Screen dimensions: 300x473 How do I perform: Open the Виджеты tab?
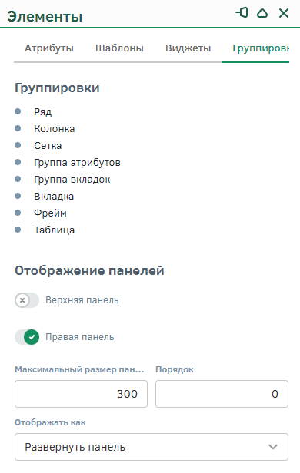188,48
